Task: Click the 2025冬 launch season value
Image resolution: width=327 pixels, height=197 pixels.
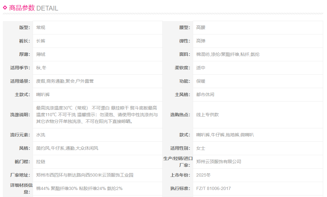Action: pyautogui.click(x=204, y=175)
